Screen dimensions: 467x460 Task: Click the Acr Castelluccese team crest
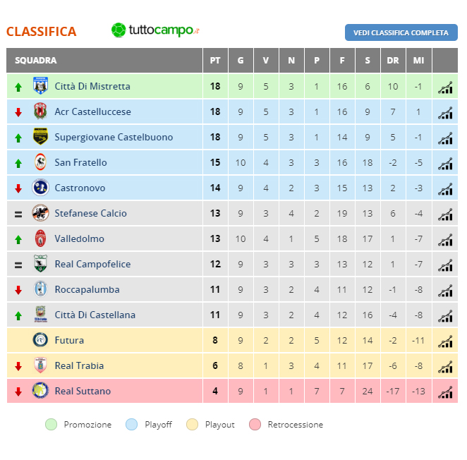click(x=40, y=111)
